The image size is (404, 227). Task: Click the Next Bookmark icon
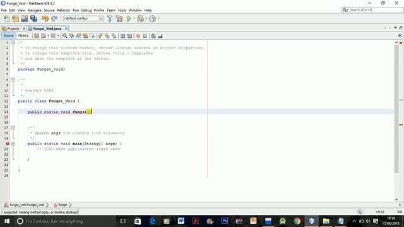(x=107, y=36)
